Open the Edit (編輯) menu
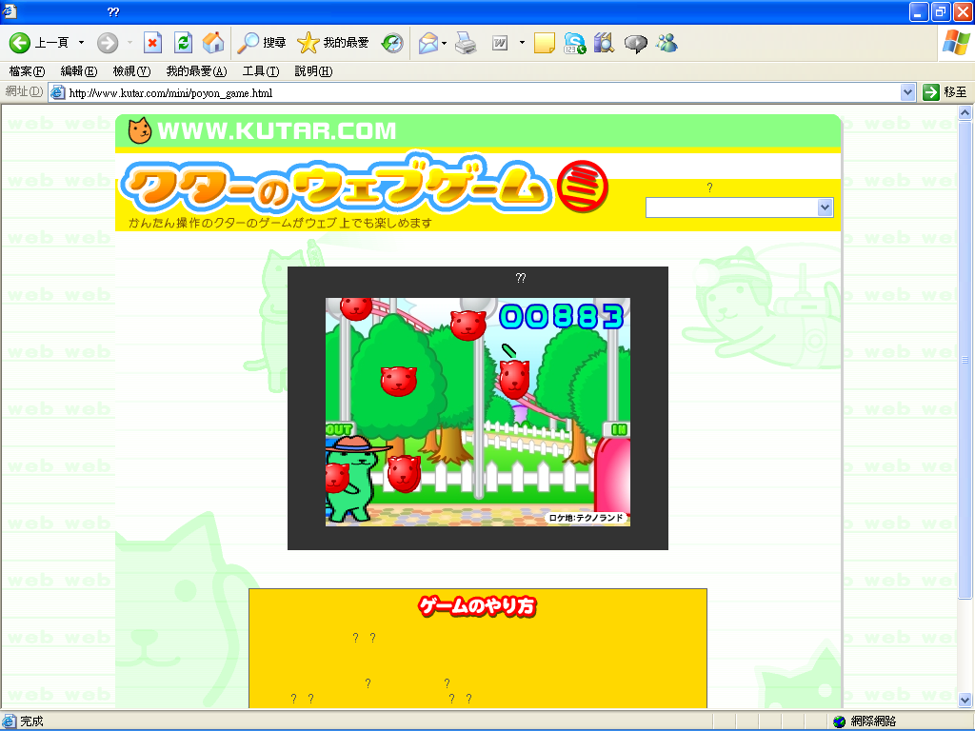This screenshot has width=975, height=731. pos(79,71)
